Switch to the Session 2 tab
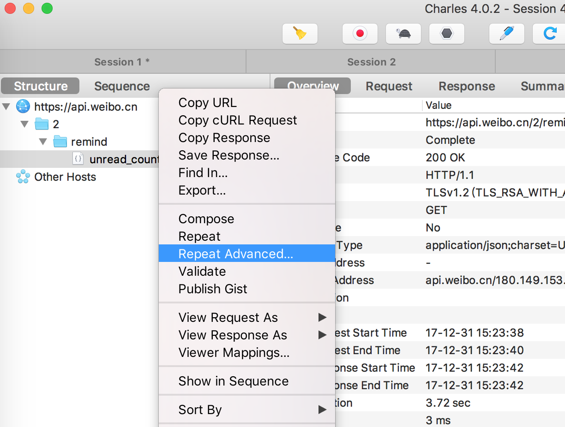The width and height of the screenshot is (565, 427). pyautogui.click(x=371, y=62)
